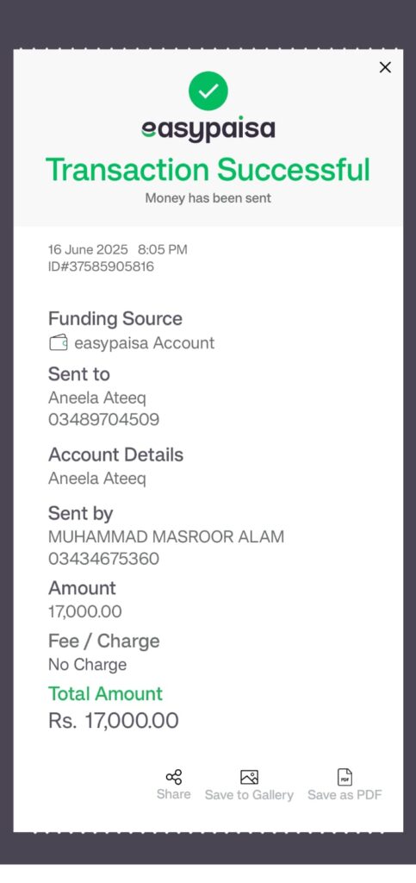Select the transaction ID #37585905816
The width and height of the screenshot is (416, 883).
(101, 266)
